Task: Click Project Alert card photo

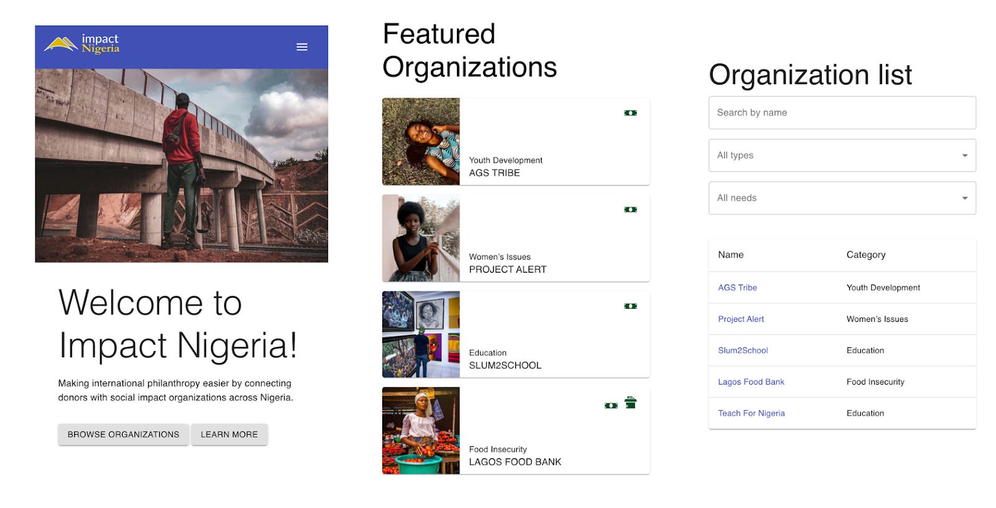Action: pos(421,238)
